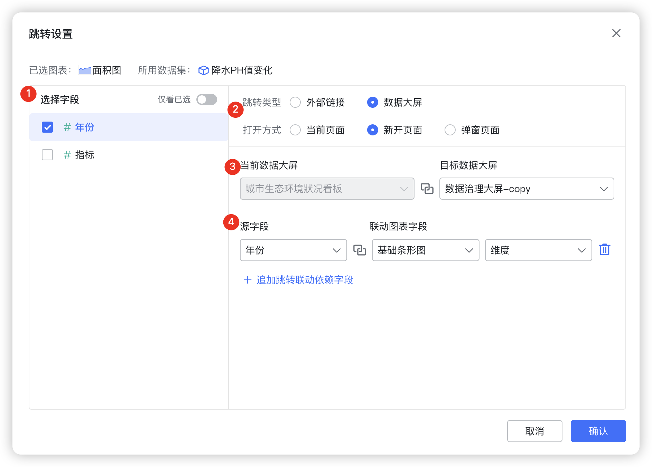
Task: Click hash icon next to 指标
Action: pos(67,155)
